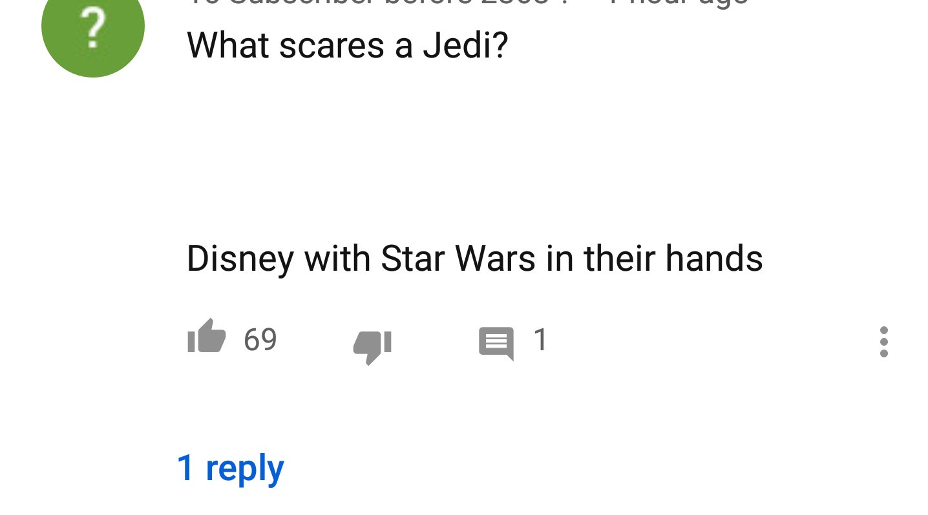Tap the speech bubble reply icon
Viewport: 928px width, 515px height.
(x=496, y=344)
